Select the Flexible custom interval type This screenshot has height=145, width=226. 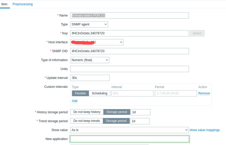[x=80, y=93]
